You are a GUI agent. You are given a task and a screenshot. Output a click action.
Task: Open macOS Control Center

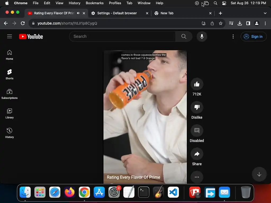[x=224, y=3]
